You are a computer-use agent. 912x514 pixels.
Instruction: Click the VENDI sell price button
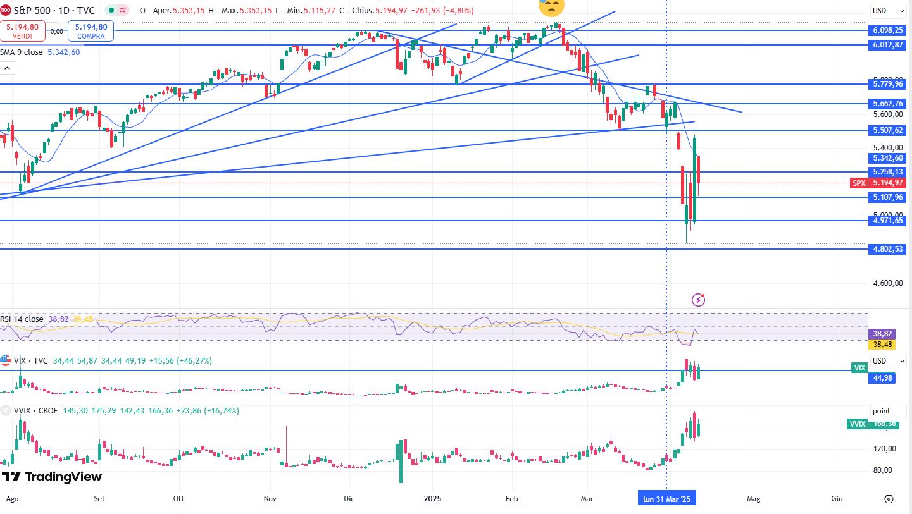tap(22, 30)
